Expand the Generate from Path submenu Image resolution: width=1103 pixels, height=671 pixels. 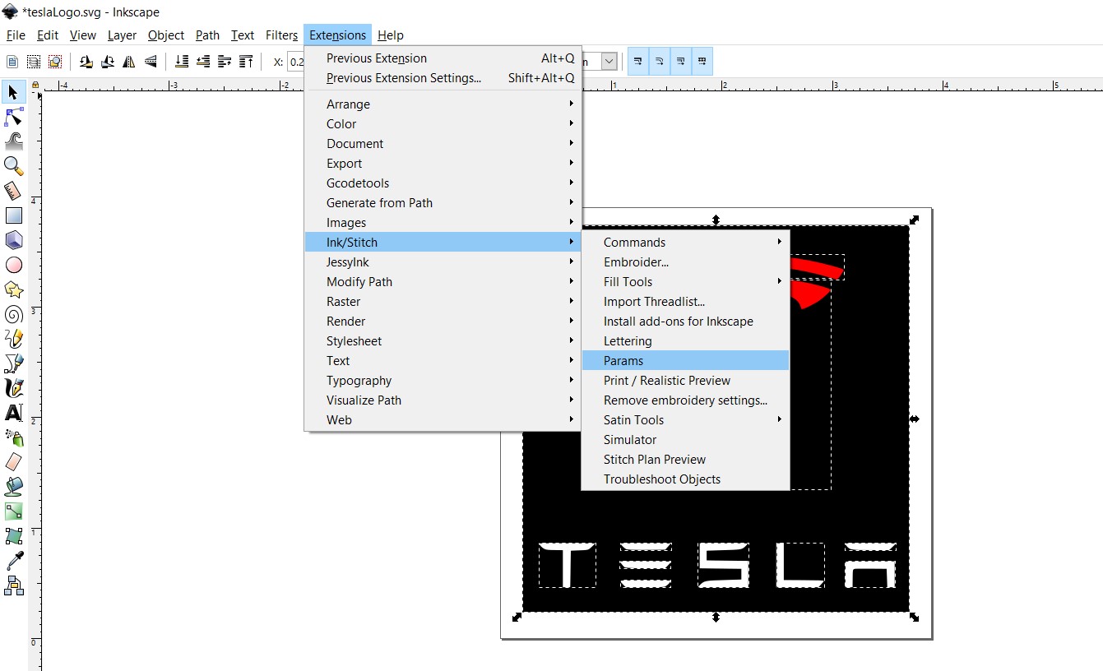click(x=443, y=203)
